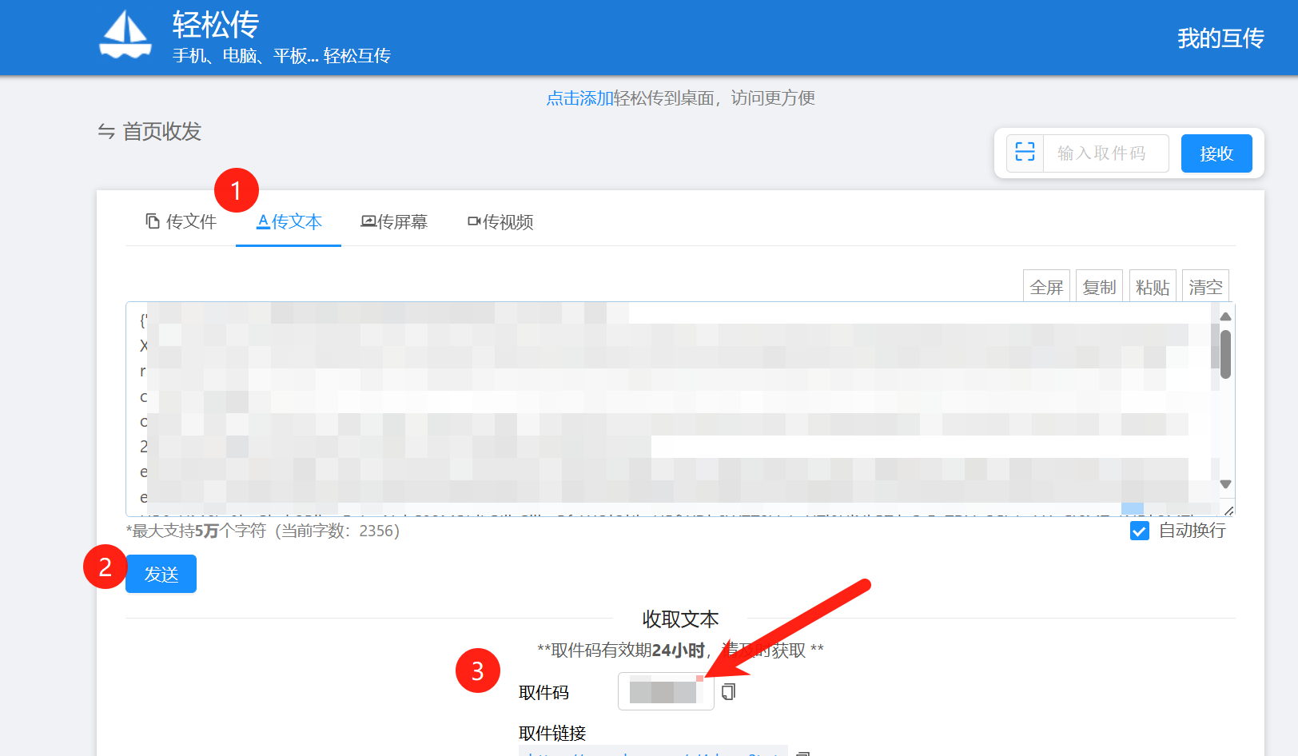Image resolution: width=1298 pixels, height=756 pixels.
Task: Click the 轻松传 site title
Action: click(216, 25)
